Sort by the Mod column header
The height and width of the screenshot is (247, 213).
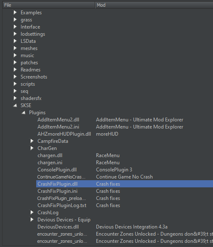tap(154, 5)
